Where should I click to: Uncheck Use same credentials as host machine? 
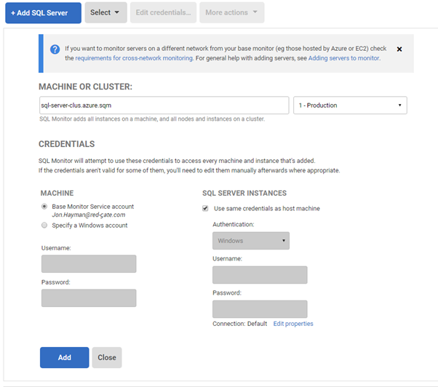tap(206, 209)
